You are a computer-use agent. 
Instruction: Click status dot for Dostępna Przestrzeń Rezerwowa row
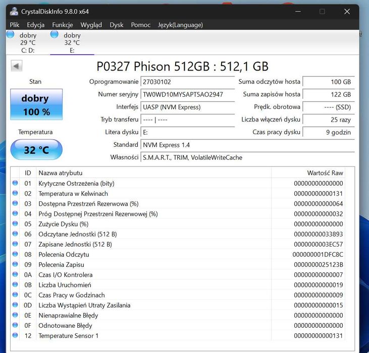click(x=15, y=203)
